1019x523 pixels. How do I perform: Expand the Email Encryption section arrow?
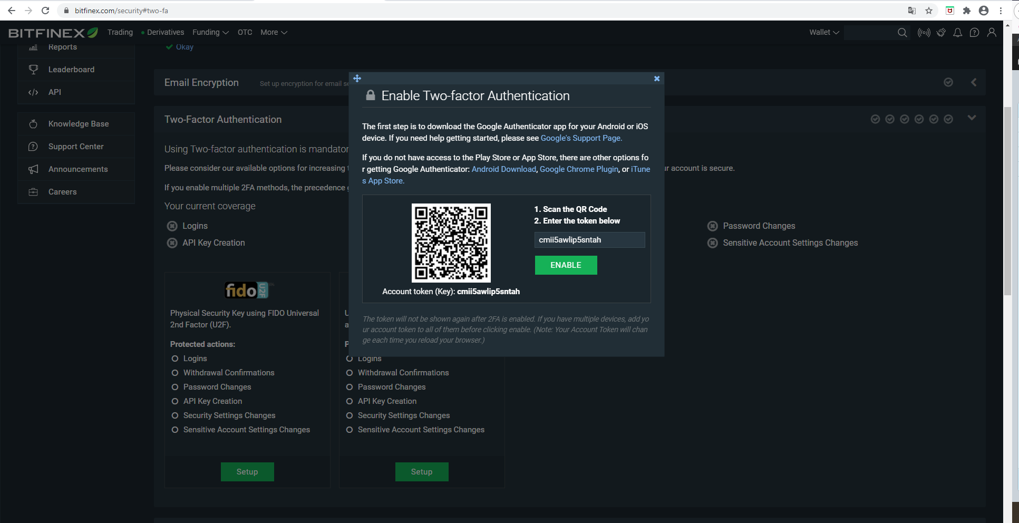974,82
